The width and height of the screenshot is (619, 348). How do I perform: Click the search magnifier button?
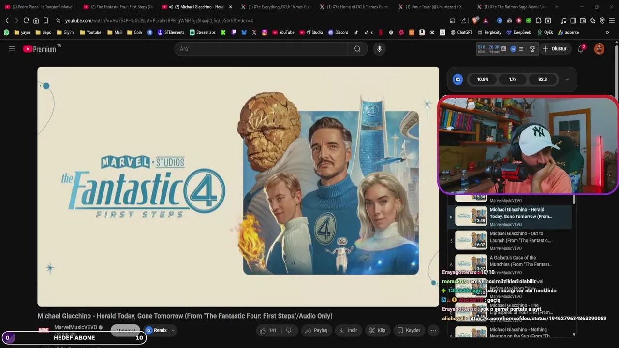(x=357, y=49)
